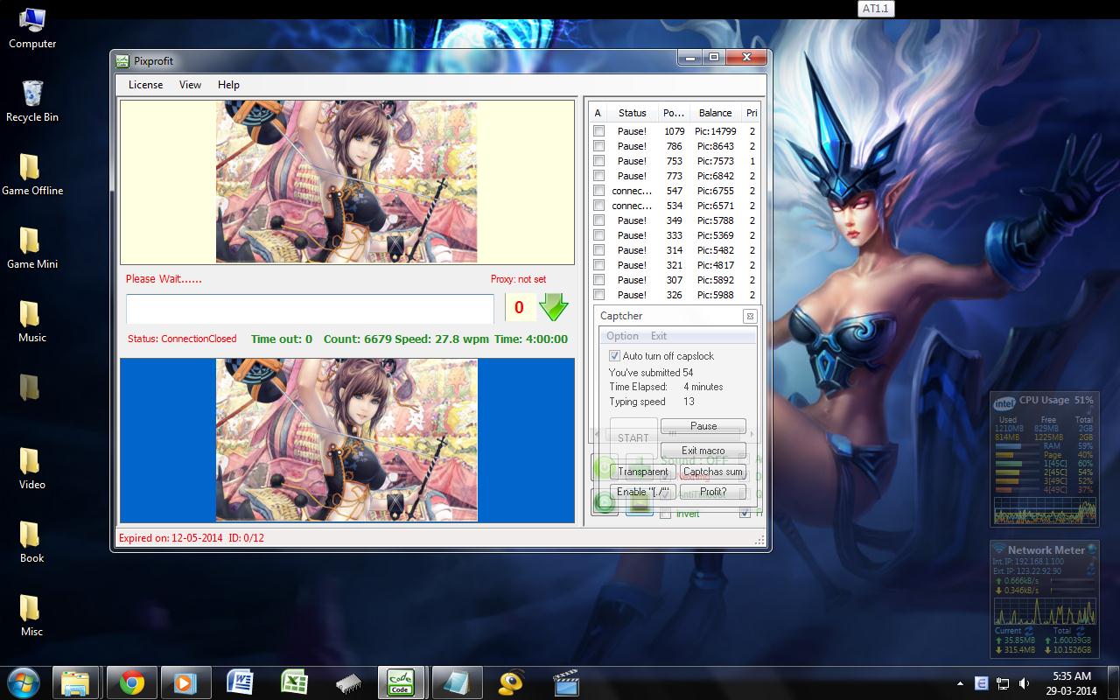Toggle the checkbox for row Pic:6842

point(599,176)
